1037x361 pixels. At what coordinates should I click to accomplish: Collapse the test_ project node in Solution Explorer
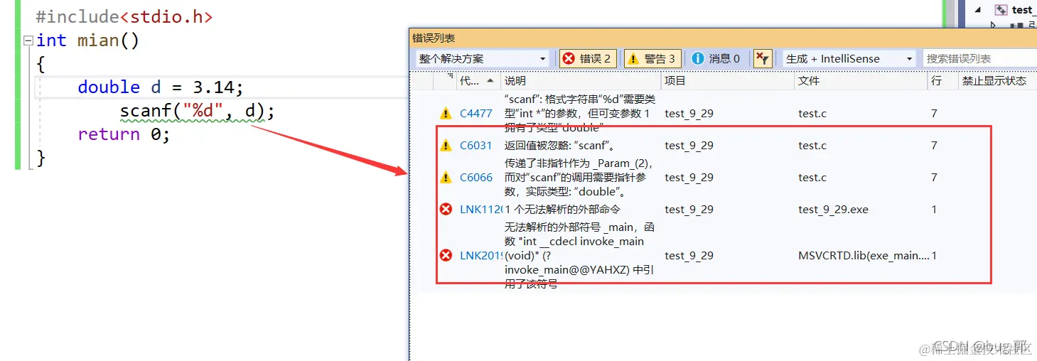pyautogui.click(x=977, y=9)
